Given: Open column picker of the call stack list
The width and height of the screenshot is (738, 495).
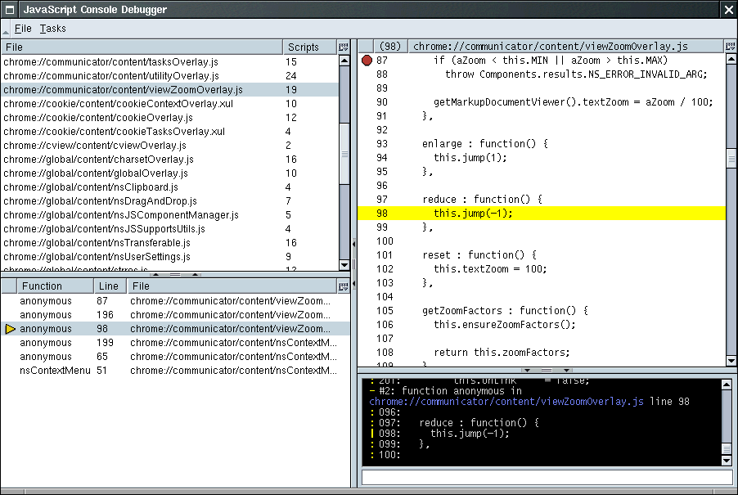Looking at the screenshot, I should click(344, 286).
